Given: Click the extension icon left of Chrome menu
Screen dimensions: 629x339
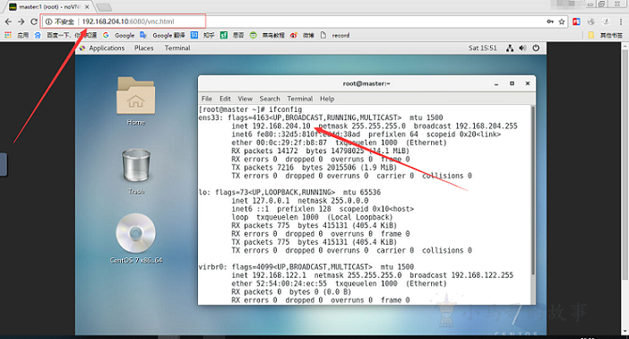Looking at the screenshot, I should tap(606, 22).
